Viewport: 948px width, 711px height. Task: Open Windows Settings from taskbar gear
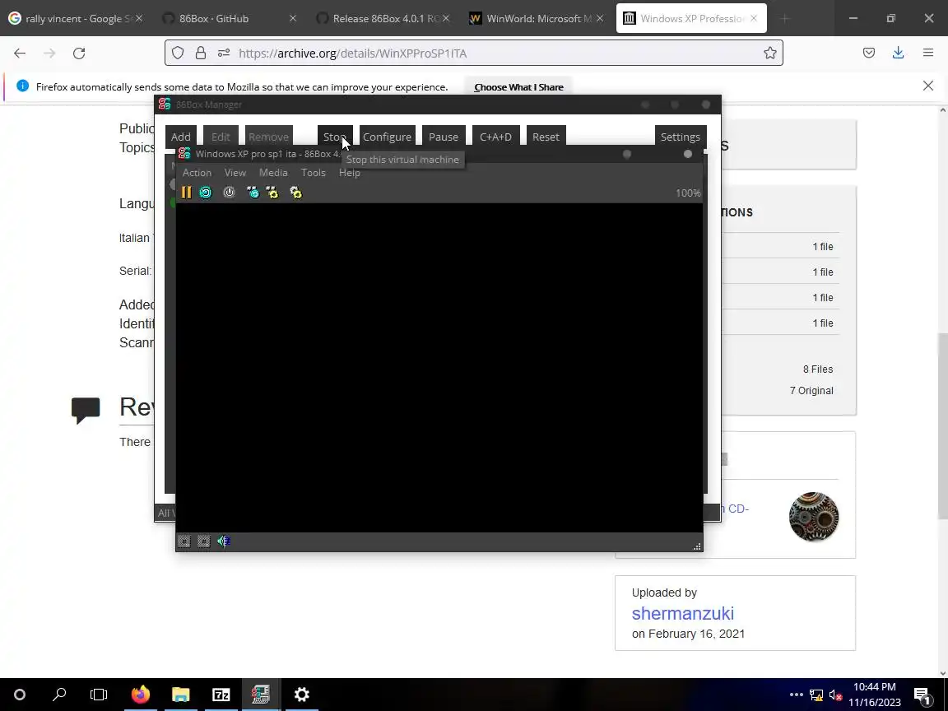click(302, 695)
